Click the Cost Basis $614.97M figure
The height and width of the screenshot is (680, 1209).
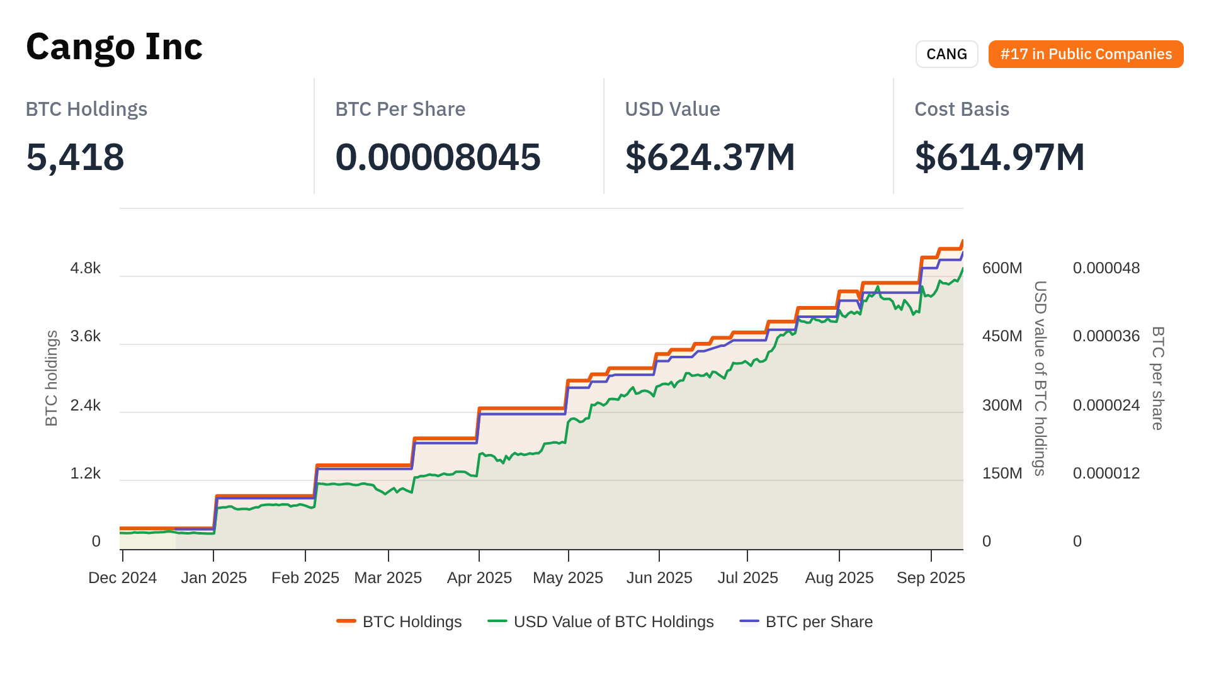[x=999, y=157]
